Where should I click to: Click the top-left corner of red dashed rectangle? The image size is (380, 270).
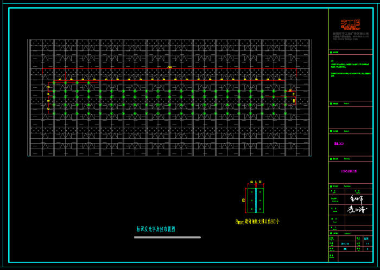pos(43,69)
